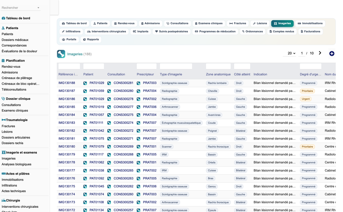Switch to the Fractures tab
343x212 pixels.
(238, 23)
